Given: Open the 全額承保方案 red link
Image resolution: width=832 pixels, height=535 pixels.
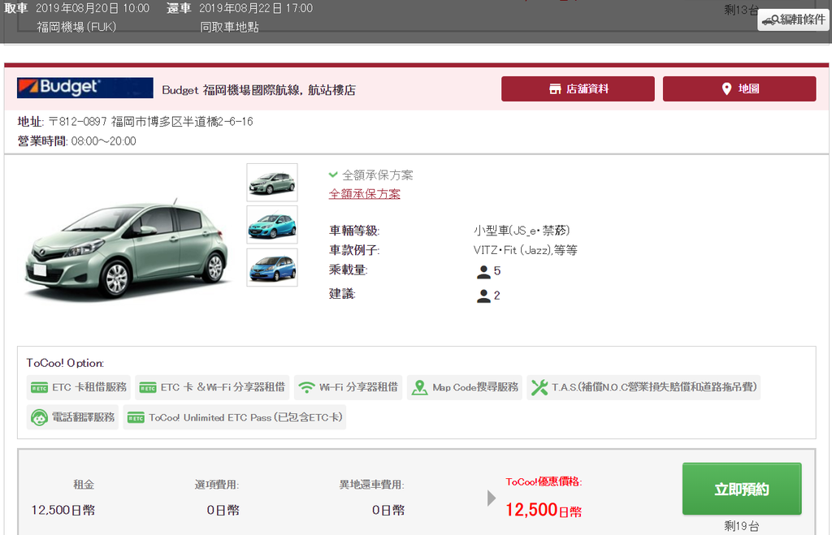Looking at the screenshot, I should (x=365, y=193).
